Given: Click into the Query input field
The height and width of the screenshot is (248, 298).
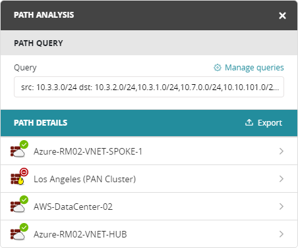Looking at the screenshot, I should click(149, 87).
